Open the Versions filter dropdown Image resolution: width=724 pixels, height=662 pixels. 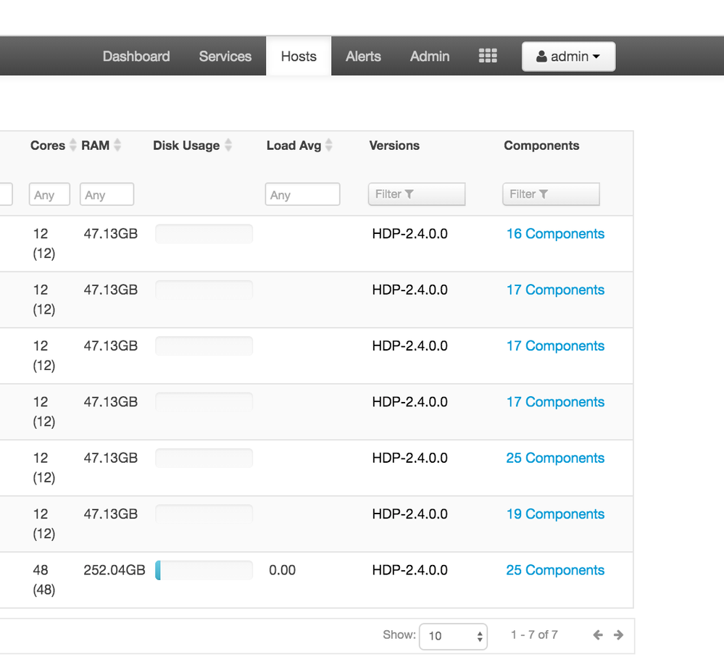416,194
